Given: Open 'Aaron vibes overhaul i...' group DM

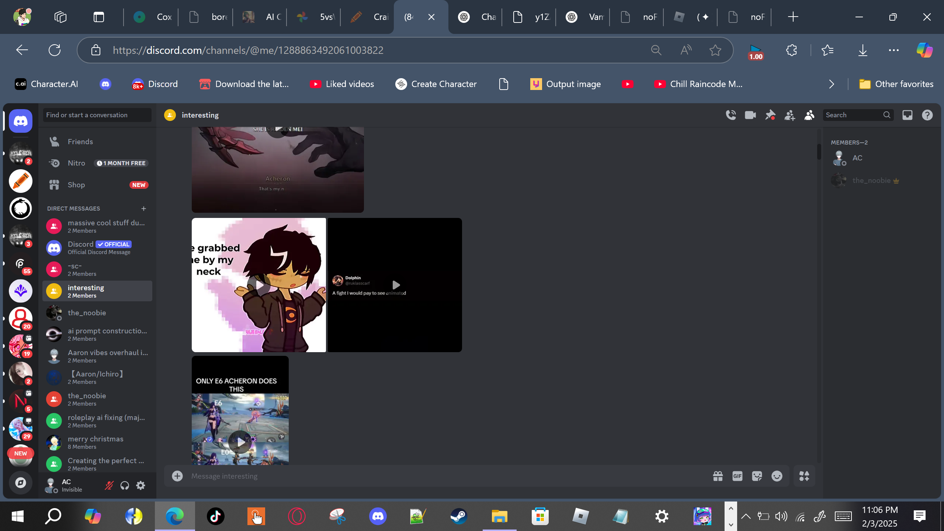Looking at the screenshot, I should pos(97,356).
